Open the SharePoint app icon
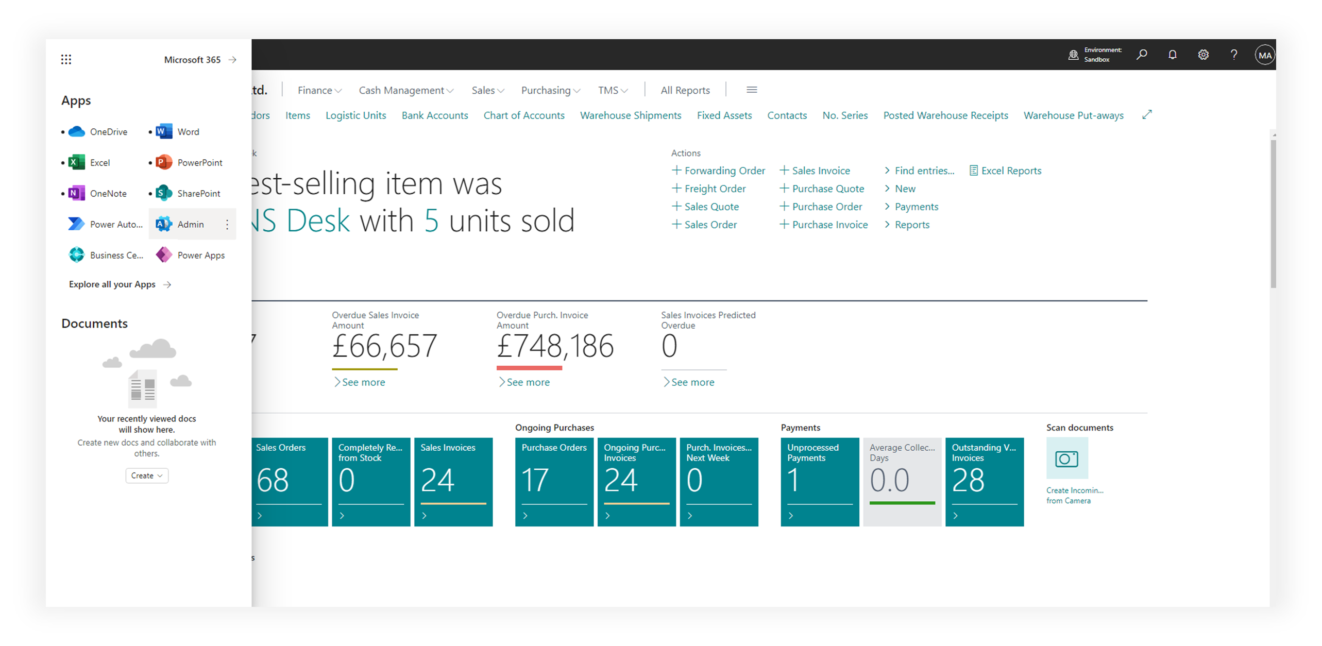This screenshot has height=646, width=1322. tap(164, 193)
